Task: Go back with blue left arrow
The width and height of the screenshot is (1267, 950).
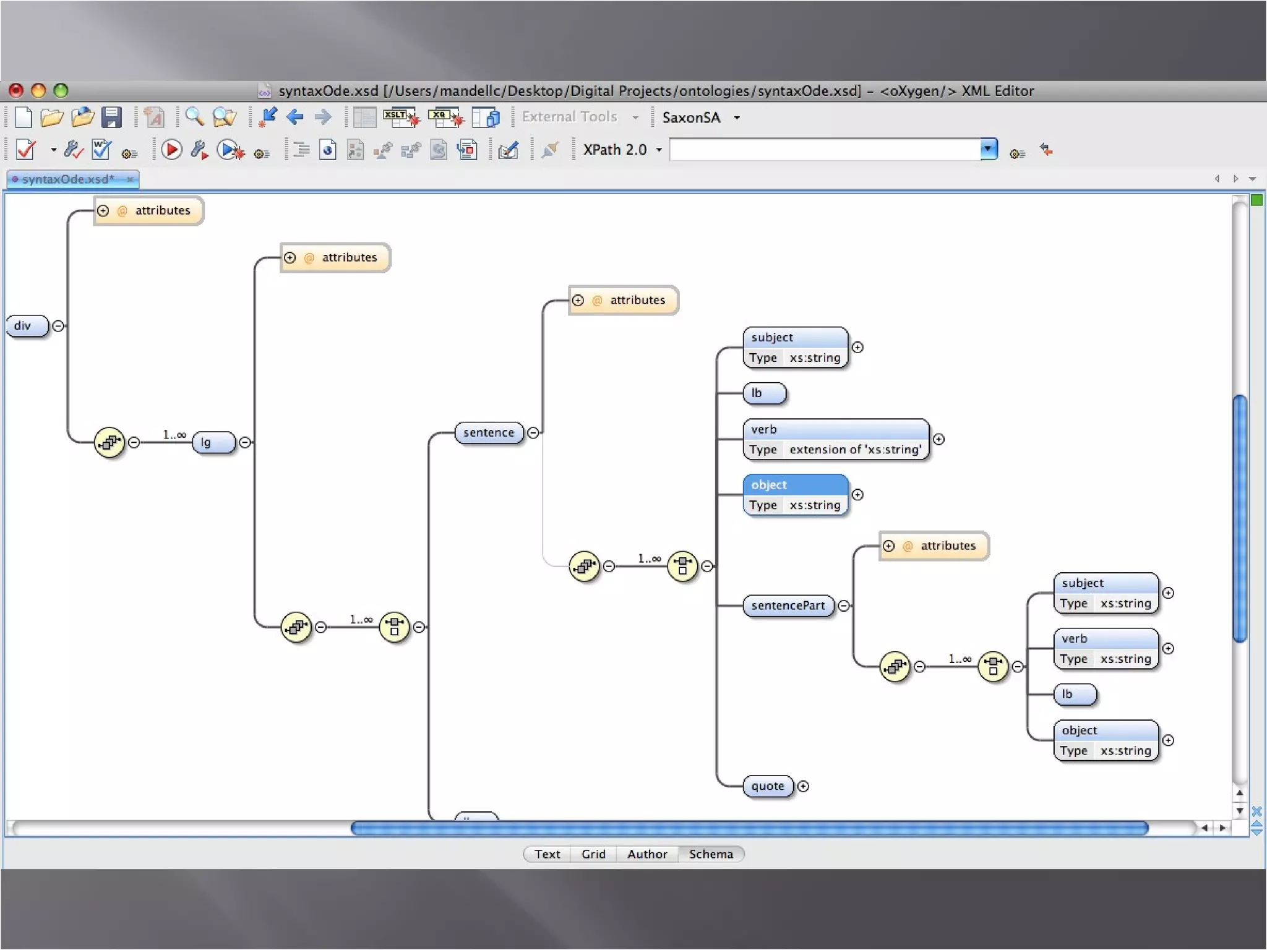Action: coord(295,117)
